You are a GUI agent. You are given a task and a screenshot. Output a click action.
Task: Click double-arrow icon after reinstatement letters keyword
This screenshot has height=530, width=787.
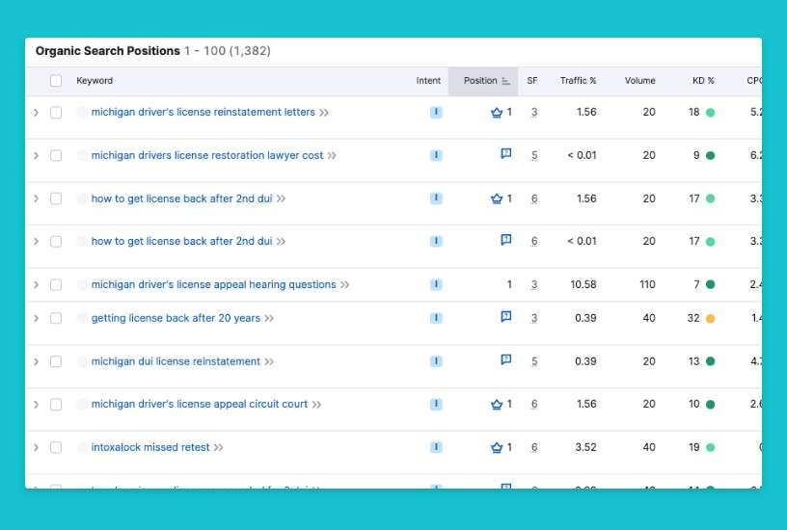(324, 113)
